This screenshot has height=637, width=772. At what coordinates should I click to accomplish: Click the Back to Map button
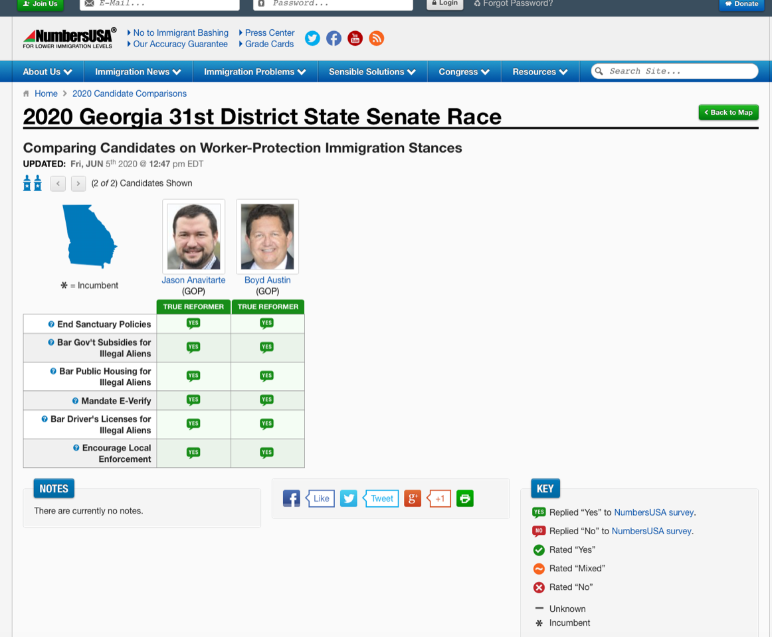coord(728,112)
